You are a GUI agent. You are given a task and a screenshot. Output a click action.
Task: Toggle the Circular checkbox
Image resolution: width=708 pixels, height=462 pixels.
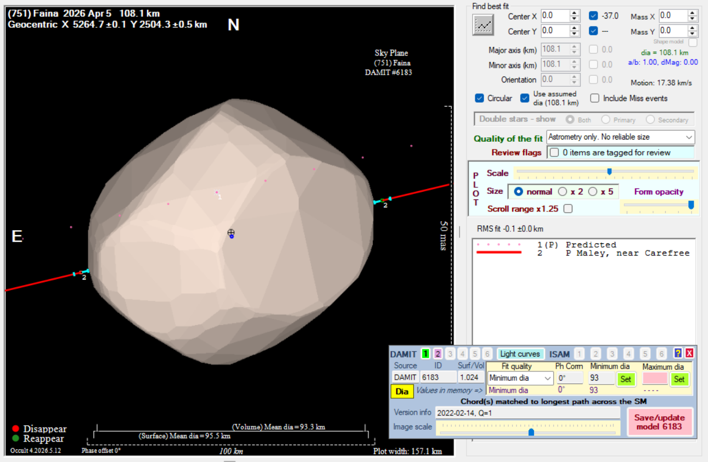[x=480, y=98]
